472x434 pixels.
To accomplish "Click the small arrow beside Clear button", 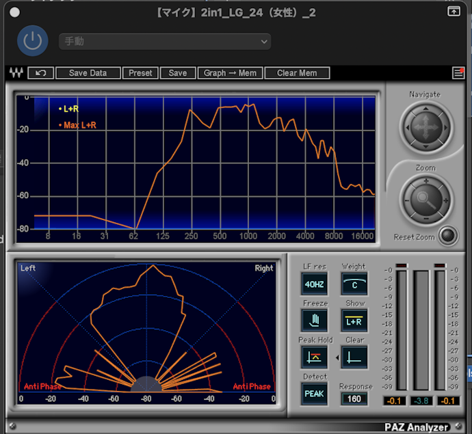I will (x=337, y=357).
